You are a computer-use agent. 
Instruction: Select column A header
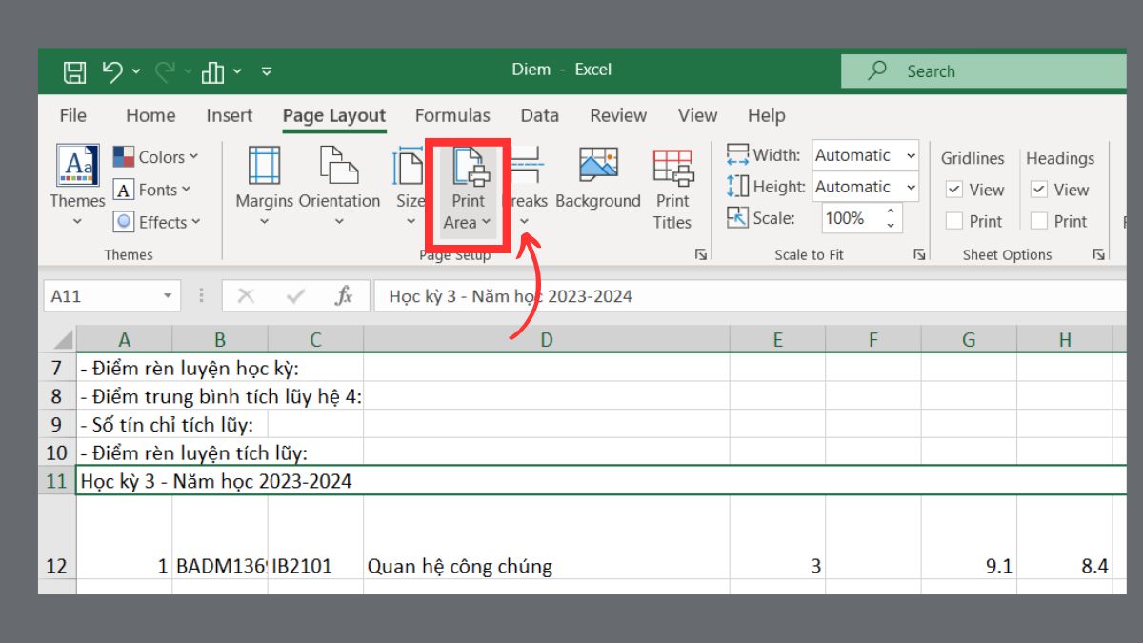(x=125, y=339)
